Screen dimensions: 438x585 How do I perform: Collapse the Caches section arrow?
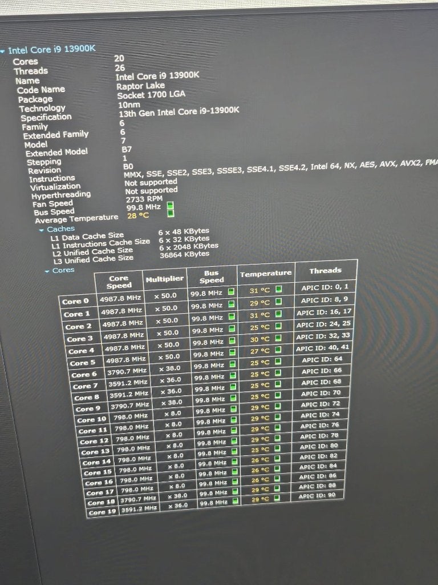click(x=41, y=230)
